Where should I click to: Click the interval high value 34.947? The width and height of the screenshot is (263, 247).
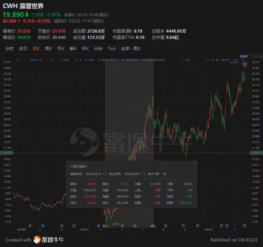click(92, 184)
